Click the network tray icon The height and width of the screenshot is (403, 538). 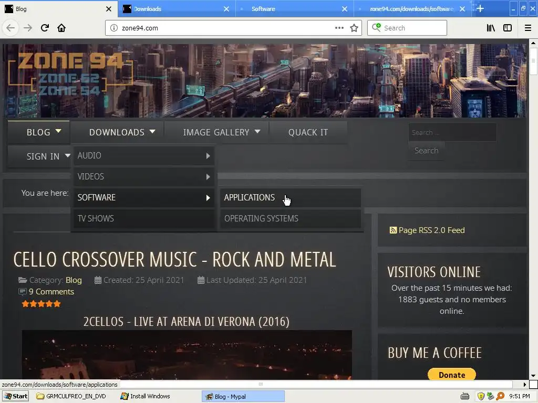490,397
